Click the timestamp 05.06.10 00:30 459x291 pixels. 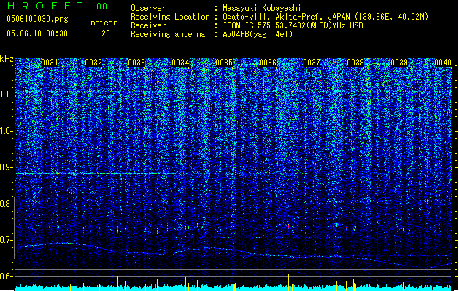click(x=37, y=33)
